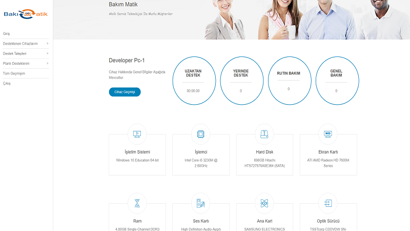Click the Yerinde Destek circle
Screen dimensions: 410x231
click(241, 80)
